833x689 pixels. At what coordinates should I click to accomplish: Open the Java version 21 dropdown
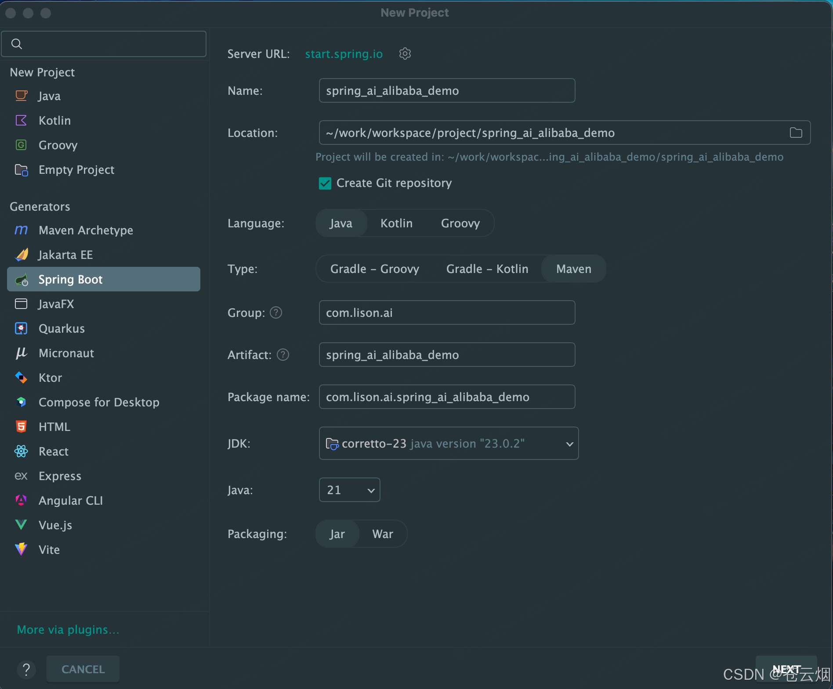coord(349,490)
